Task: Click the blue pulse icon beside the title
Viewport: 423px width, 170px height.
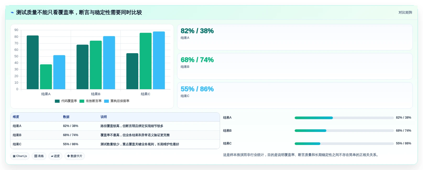Action: 12,13
